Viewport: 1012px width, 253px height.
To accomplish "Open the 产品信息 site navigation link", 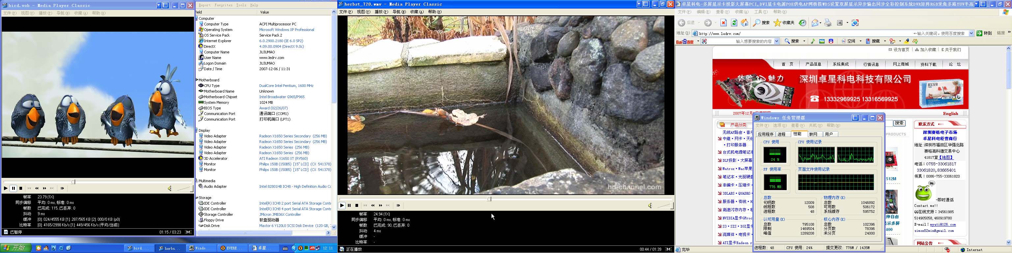I will coord(813,65).
